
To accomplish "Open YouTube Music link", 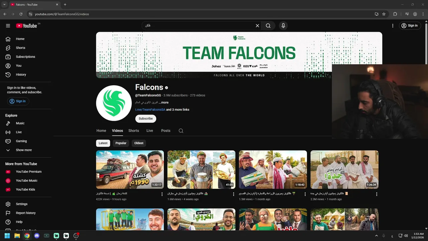I will (x=26, y=181).
